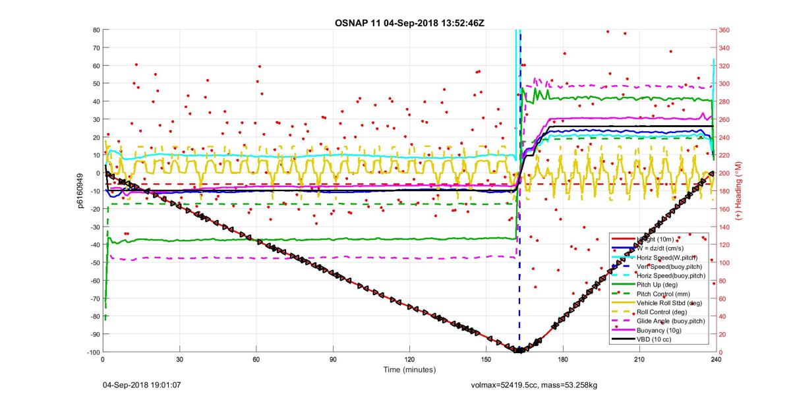Viewport: 791px width, 396px height.
Task: Click heading axis tick label 100
Action: click(x=725, y=262)
